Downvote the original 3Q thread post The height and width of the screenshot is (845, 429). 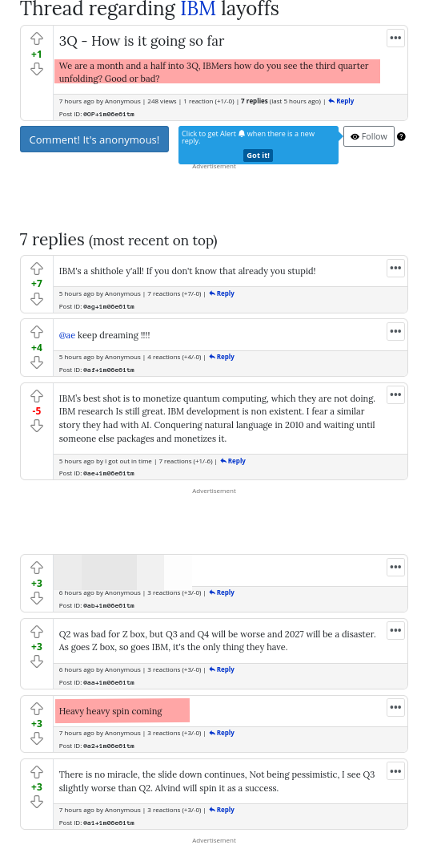pos(37,69)
